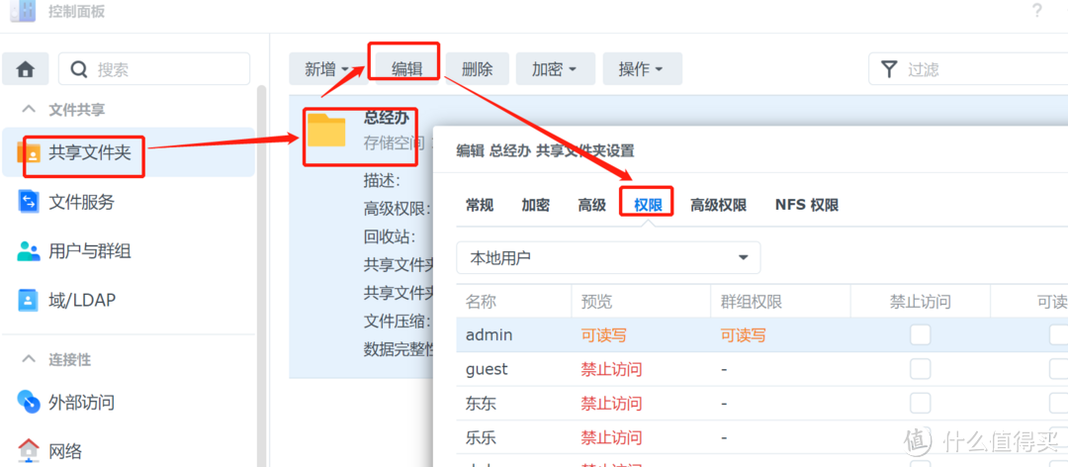Click the 编辑 button
The height and width of the screenshot is (467, 1068).
[x=406, y=69]
